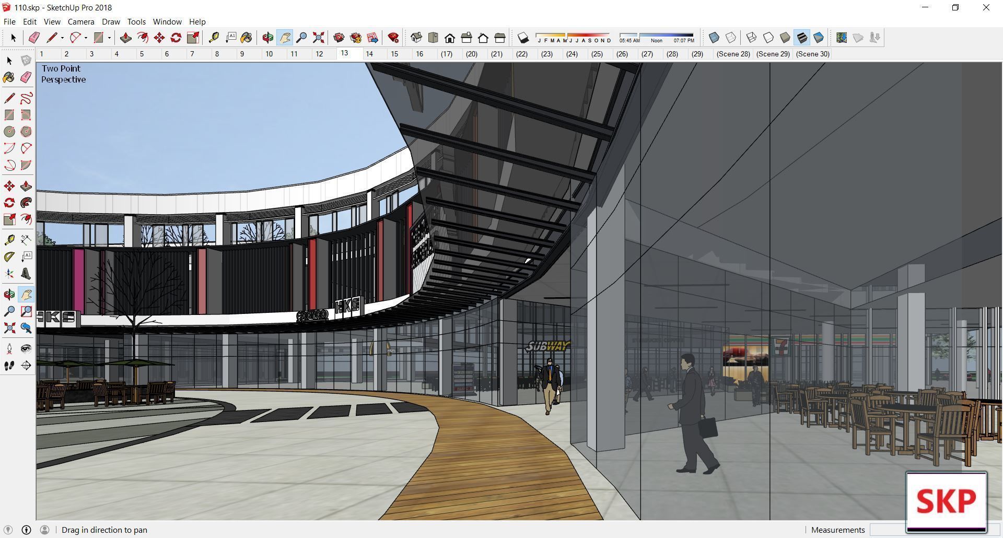This screenshot has height=538, width=1003.
Task: Choose the Push/Pull tool in top toolbar
Action: (x=125, y=38)
